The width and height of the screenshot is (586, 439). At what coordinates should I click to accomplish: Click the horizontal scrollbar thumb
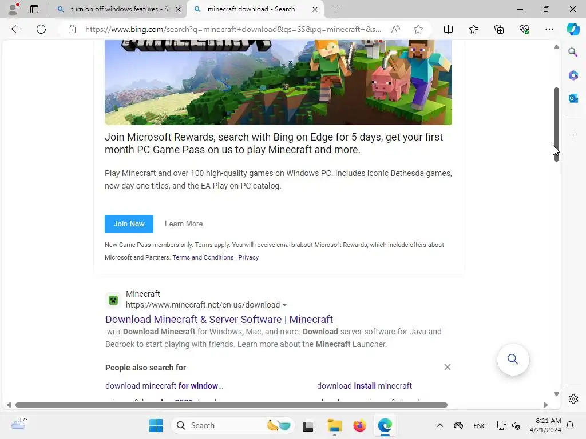(231, 405)
